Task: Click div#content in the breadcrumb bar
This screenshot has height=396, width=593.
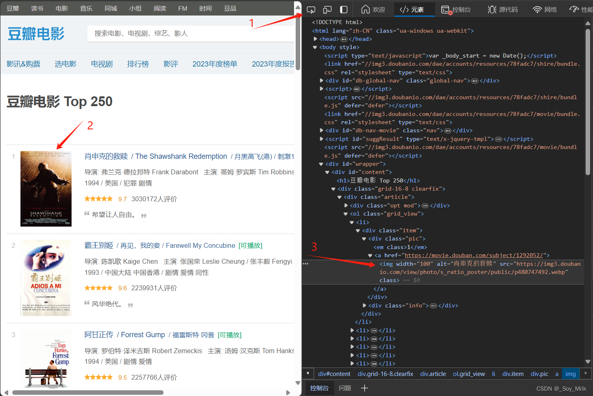Action: [334, 374]
